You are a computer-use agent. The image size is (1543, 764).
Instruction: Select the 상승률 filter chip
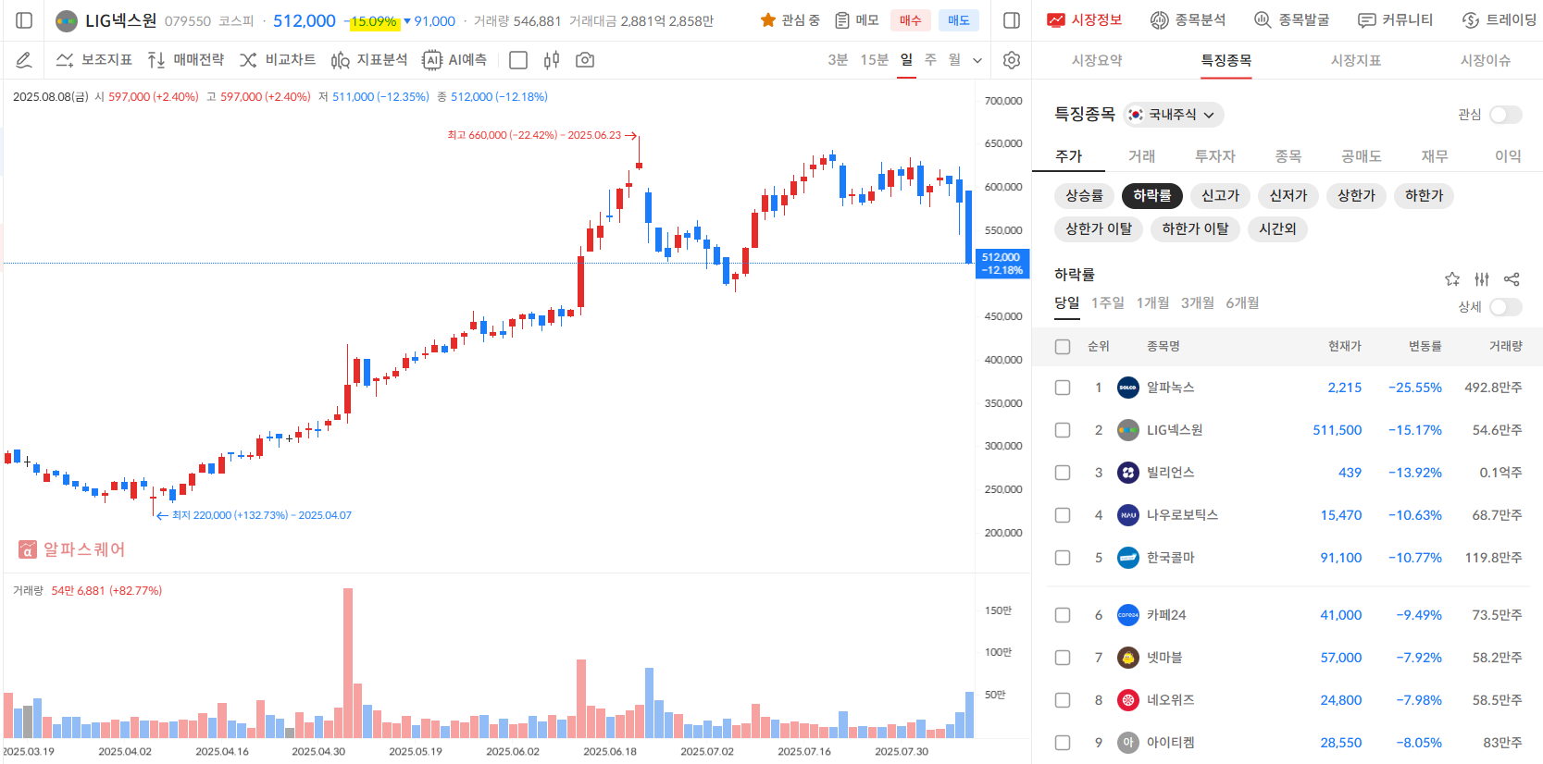(x=1084, y=195)
